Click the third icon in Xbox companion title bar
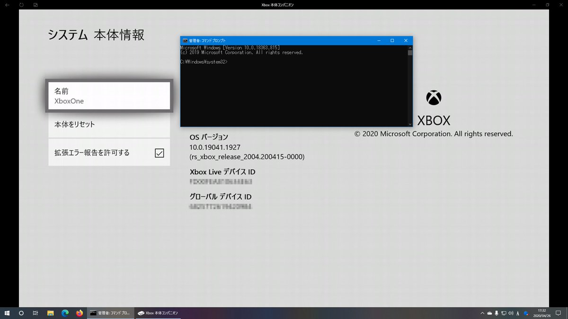The width and height of the screenshot is (568, 319). click(35, 4)
